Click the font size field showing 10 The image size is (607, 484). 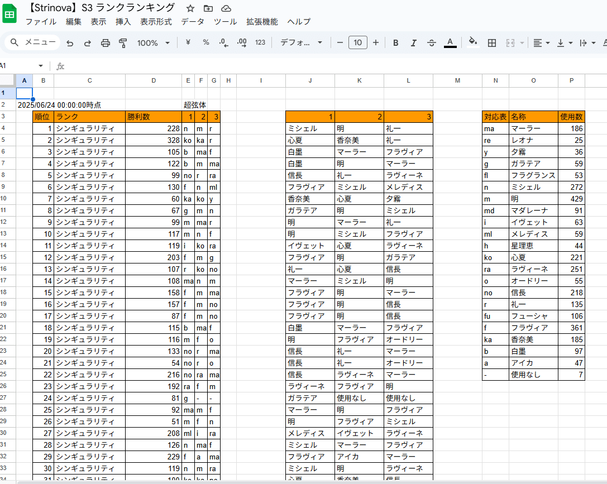(x=358, y=42)
